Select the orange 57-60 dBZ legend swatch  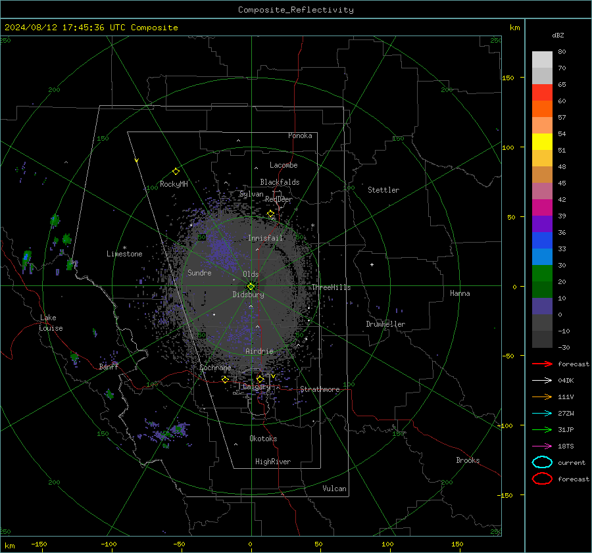click(542, 109)
